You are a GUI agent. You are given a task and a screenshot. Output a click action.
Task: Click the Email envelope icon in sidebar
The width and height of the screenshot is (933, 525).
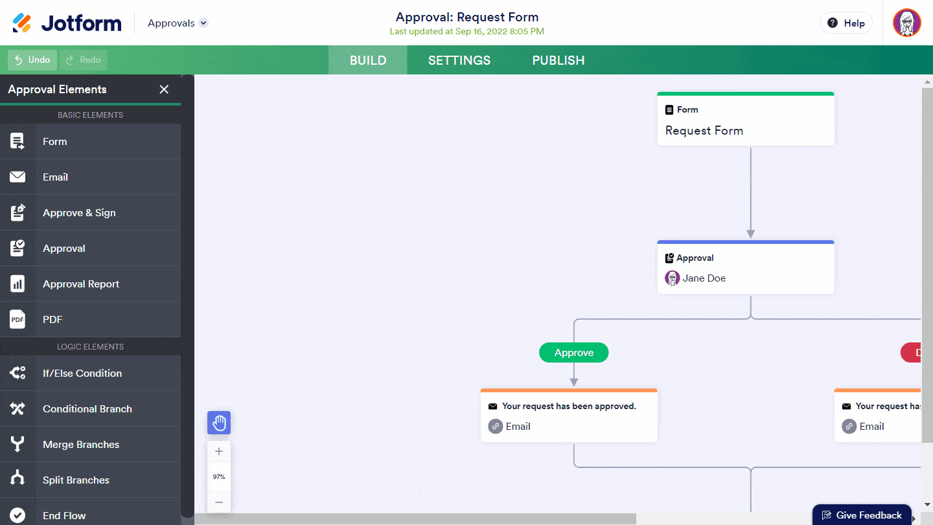[x=17, y=177]
